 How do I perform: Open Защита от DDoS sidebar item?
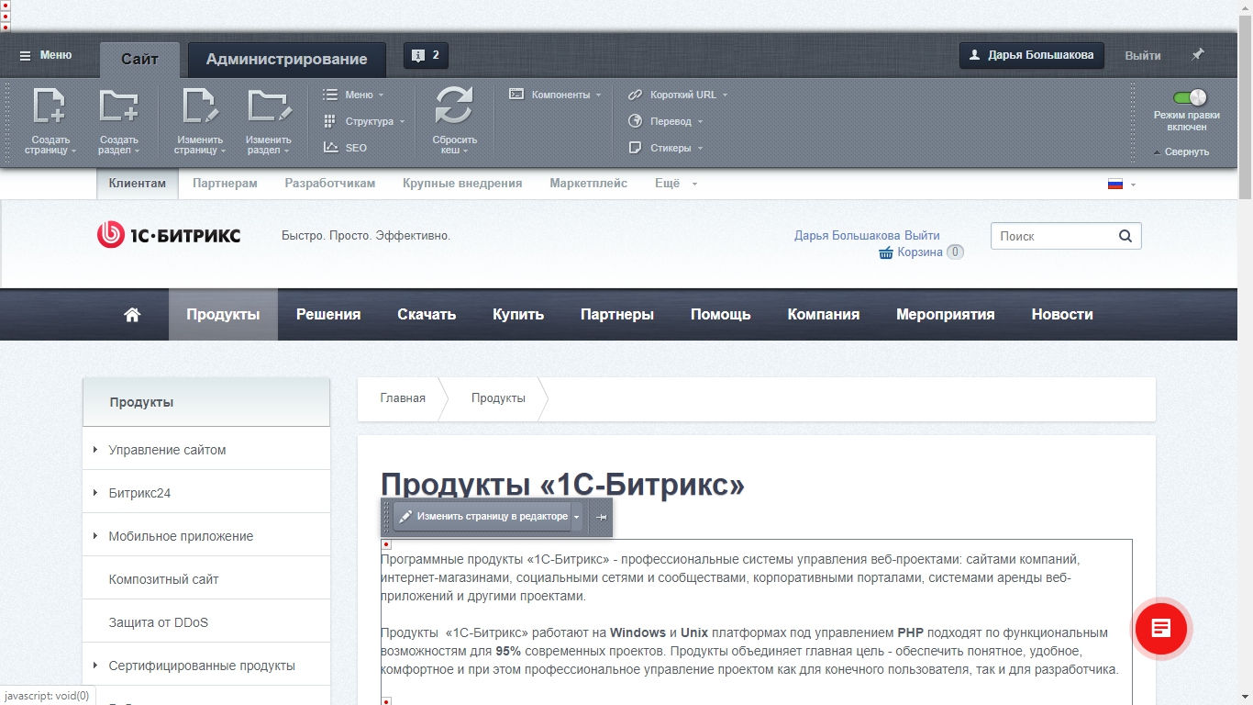[206, 622]
